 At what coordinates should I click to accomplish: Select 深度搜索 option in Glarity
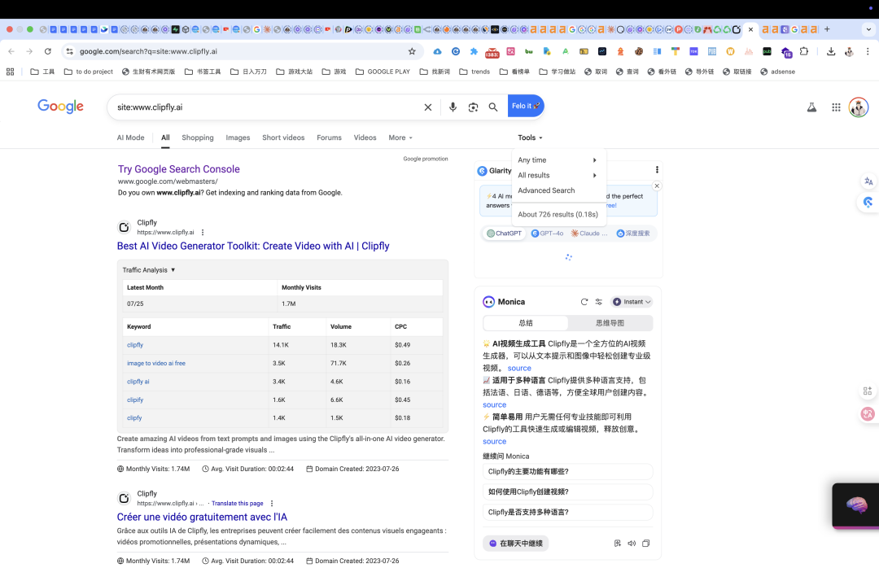pos(633,234)
